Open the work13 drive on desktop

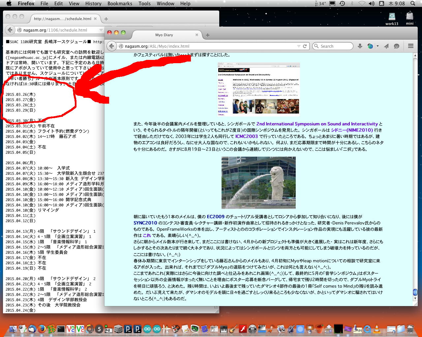click(x=392, y=19)
